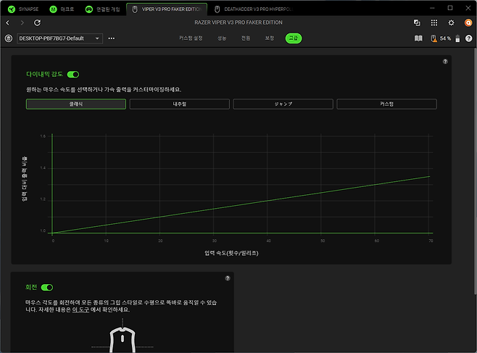Image resolution: width=477 pixels, height=353 pixels.
Task: Click the back navigation arrow
Action: 8,23
